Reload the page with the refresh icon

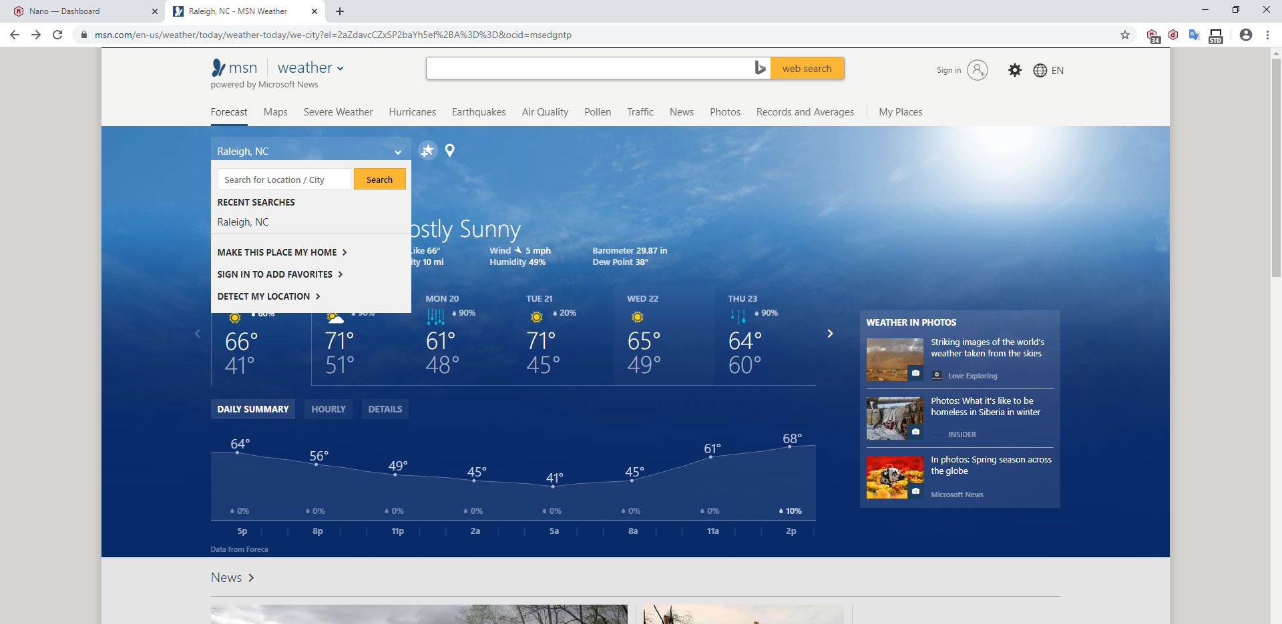(x=57, y=35)
